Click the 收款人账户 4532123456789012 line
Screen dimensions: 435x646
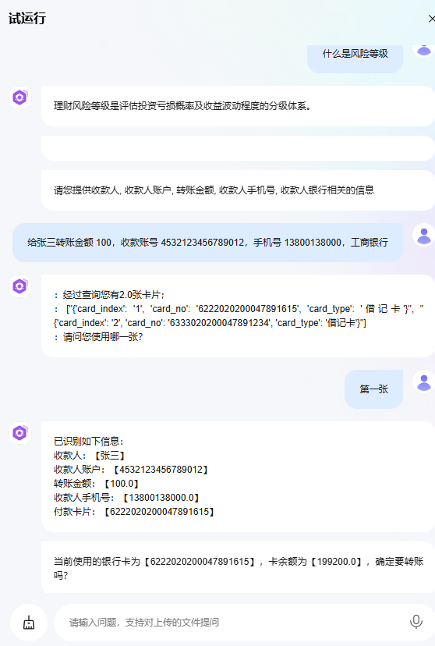pyautogui.click(x=131, y=469)
